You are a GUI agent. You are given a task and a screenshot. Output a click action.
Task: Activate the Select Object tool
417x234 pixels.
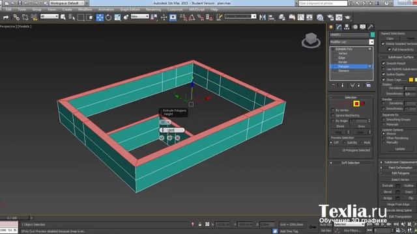click(x=63, y=18)
